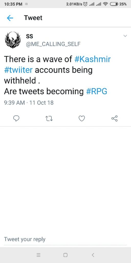Tap the Wi-Fi icon in status bar
The width and height of the screenshot is (131, 263).
pos(105,4)
